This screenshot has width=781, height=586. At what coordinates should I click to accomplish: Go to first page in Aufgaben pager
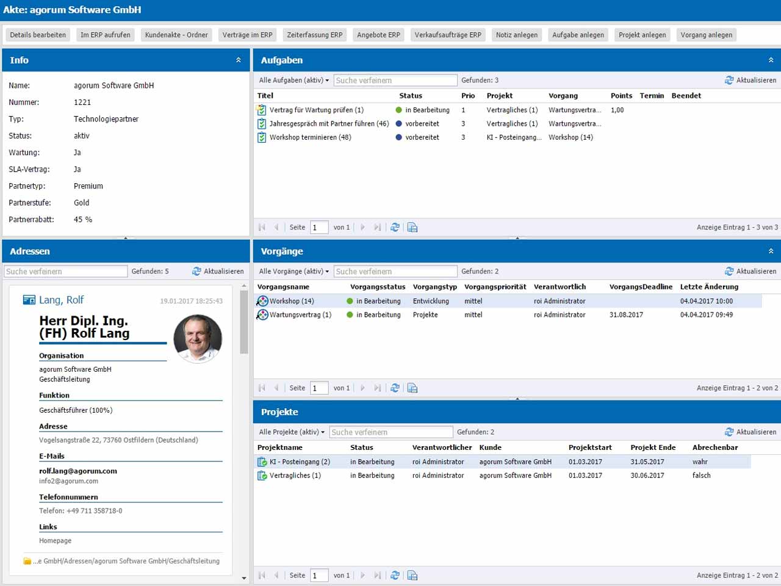262,227
